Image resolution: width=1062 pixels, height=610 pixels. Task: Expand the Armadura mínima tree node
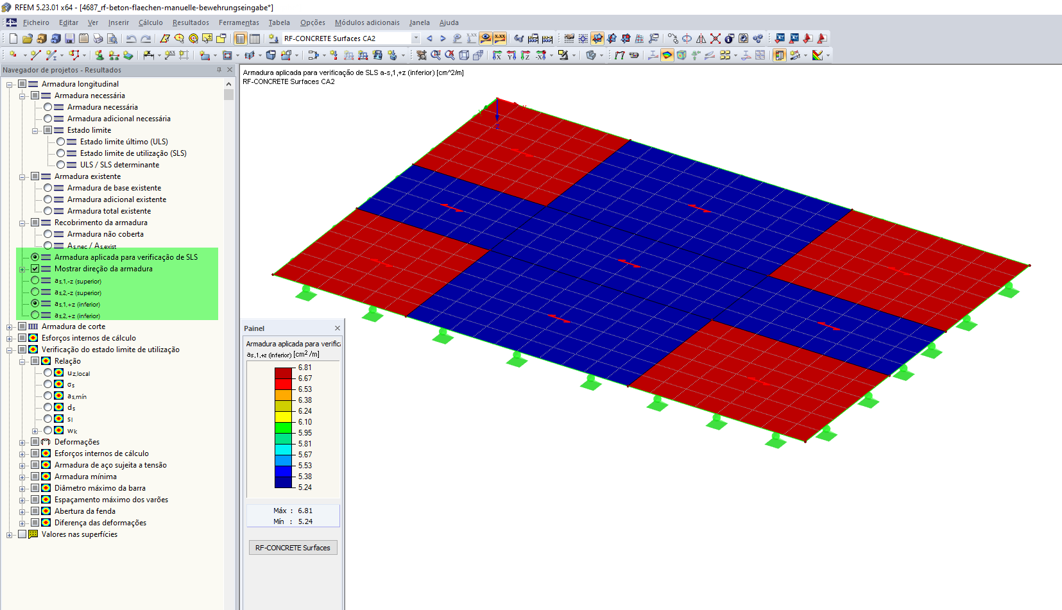tap(22, 477)
